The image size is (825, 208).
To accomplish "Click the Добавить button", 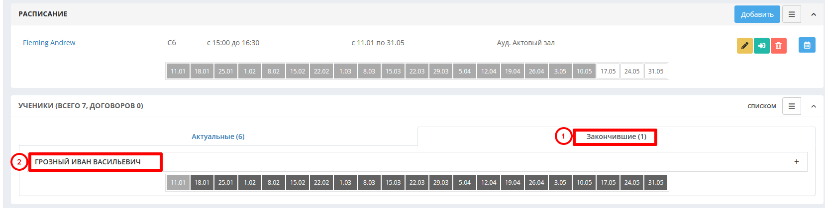I will point(757,14).
